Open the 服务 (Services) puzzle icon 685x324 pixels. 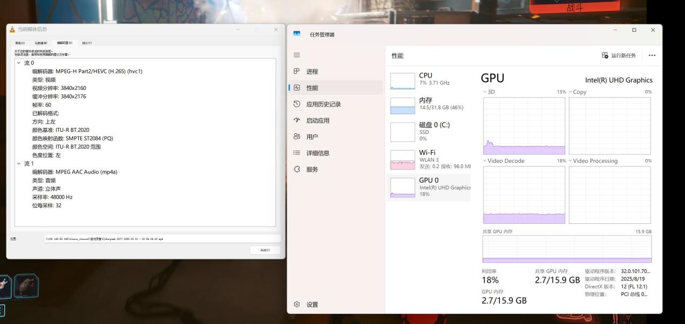(297, 169)
